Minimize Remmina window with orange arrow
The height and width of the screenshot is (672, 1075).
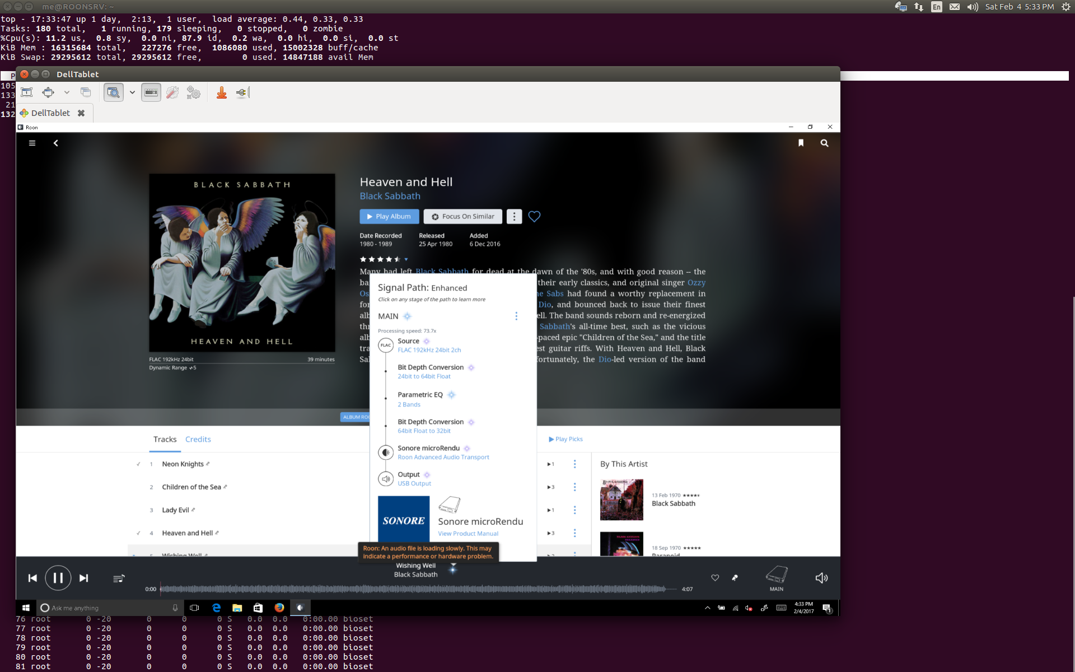coord(222,92)
